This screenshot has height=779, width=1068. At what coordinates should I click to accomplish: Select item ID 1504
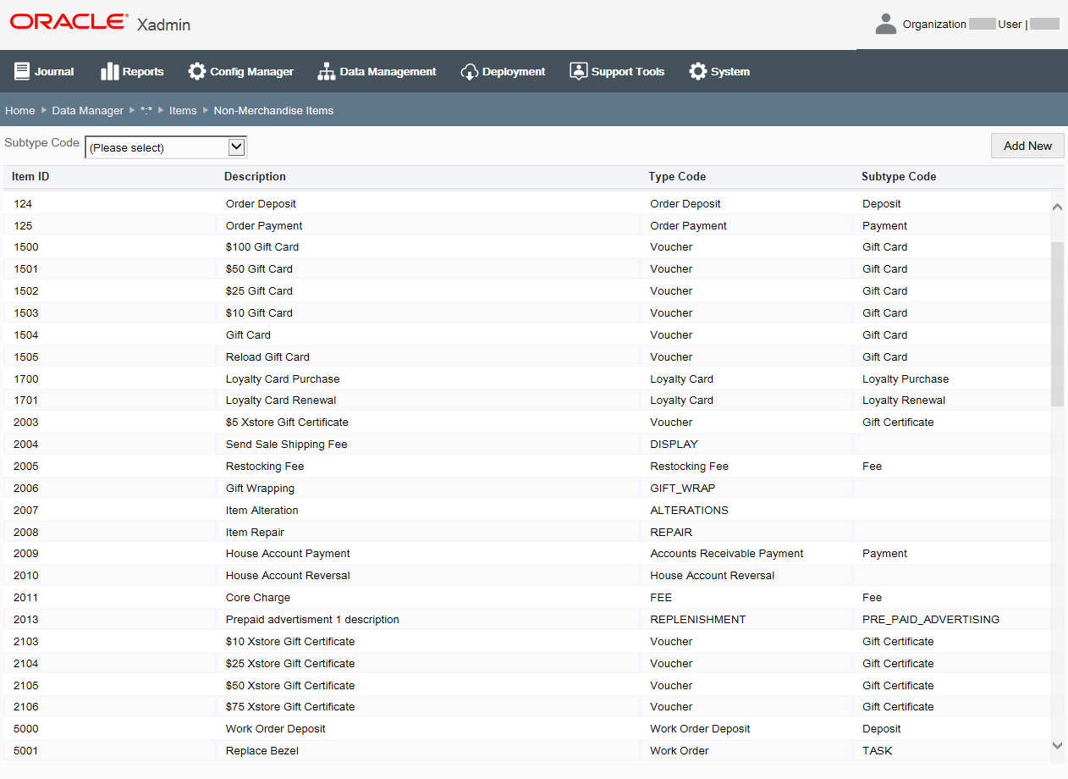click(26, 334)
